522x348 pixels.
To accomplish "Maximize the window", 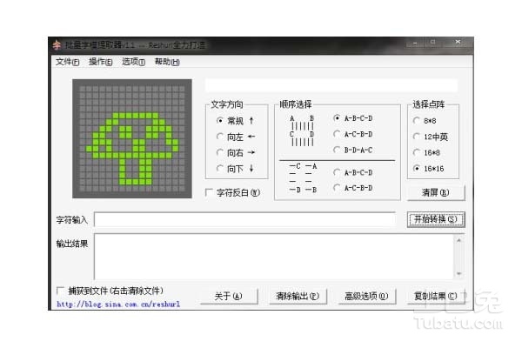I will (x=432, y=43).
